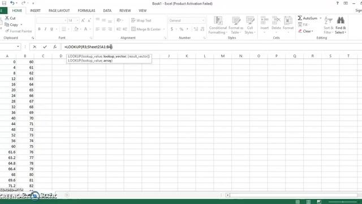
Task: Toggle Underline formatting
Action: 51,29
